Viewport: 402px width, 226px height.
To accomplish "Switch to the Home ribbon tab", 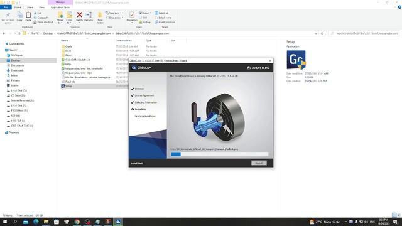I will click(x=18, y=8).
